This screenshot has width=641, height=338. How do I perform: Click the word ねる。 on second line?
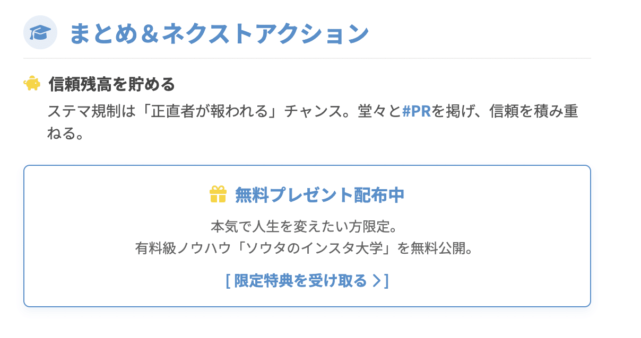click(66, 133)
